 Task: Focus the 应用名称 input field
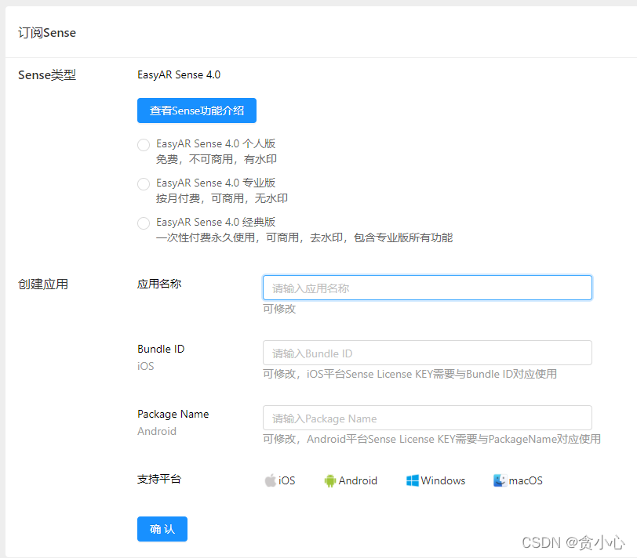[428, 288]
